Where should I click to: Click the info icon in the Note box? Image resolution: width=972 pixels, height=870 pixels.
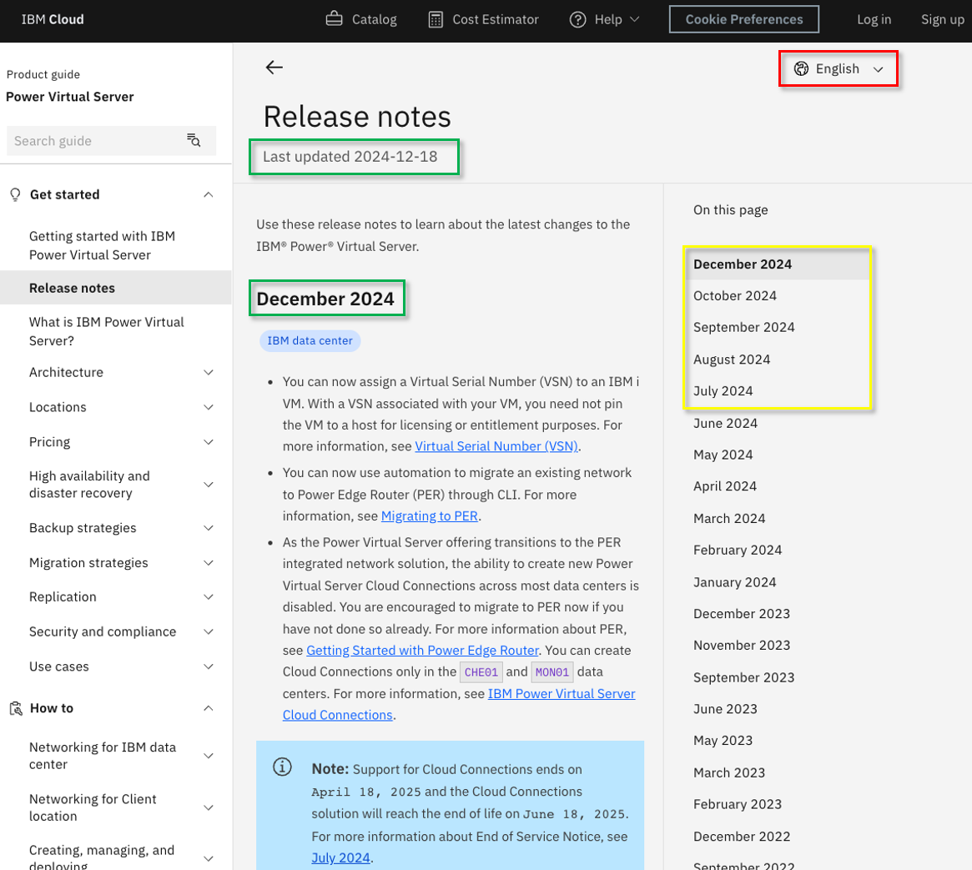[282, 767]
